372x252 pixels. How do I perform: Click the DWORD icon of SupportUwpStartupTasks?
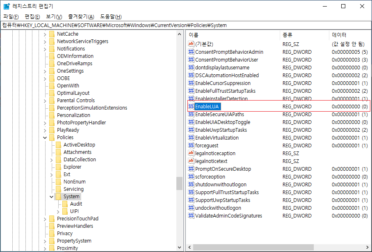click(191, 200)
